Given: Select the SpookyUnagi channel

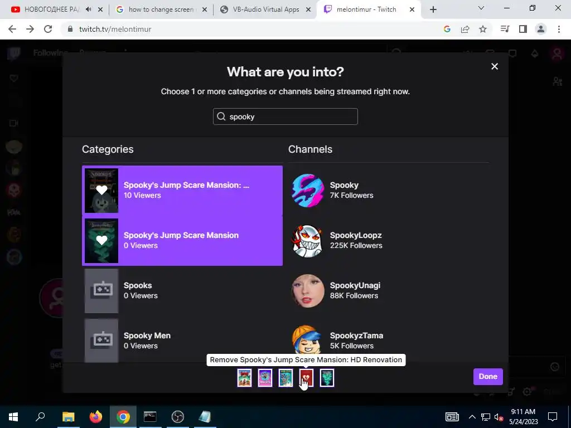Looking at the screenshot, I should (389, 291).
